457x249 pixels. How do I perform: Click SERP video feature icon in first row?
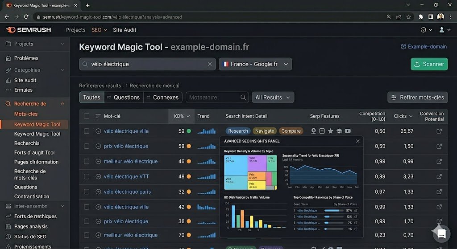348,131
